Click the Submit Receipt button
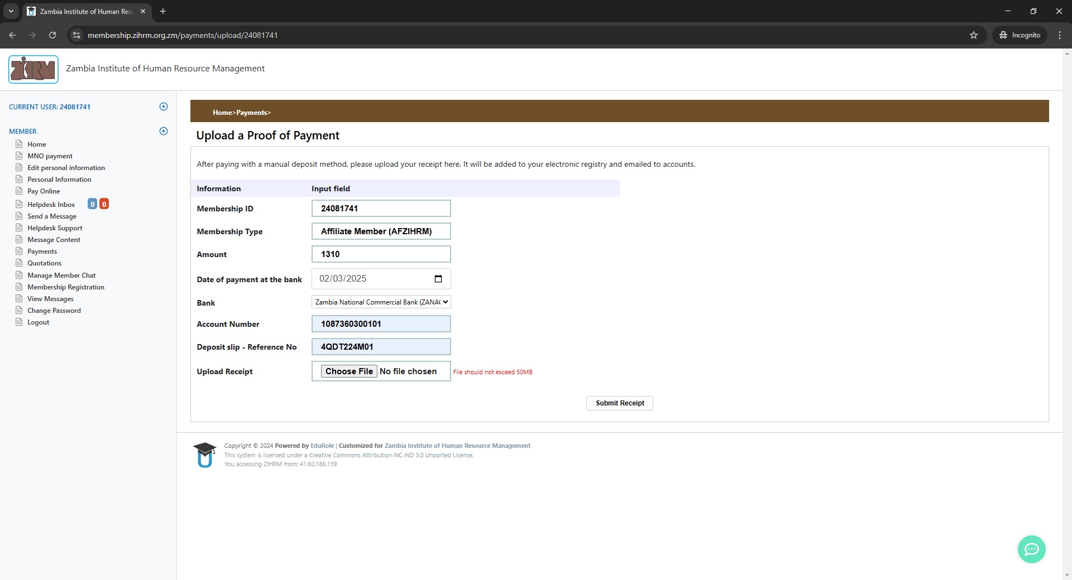The height and width of the screenshot is (580, 1072). [619, 403]
